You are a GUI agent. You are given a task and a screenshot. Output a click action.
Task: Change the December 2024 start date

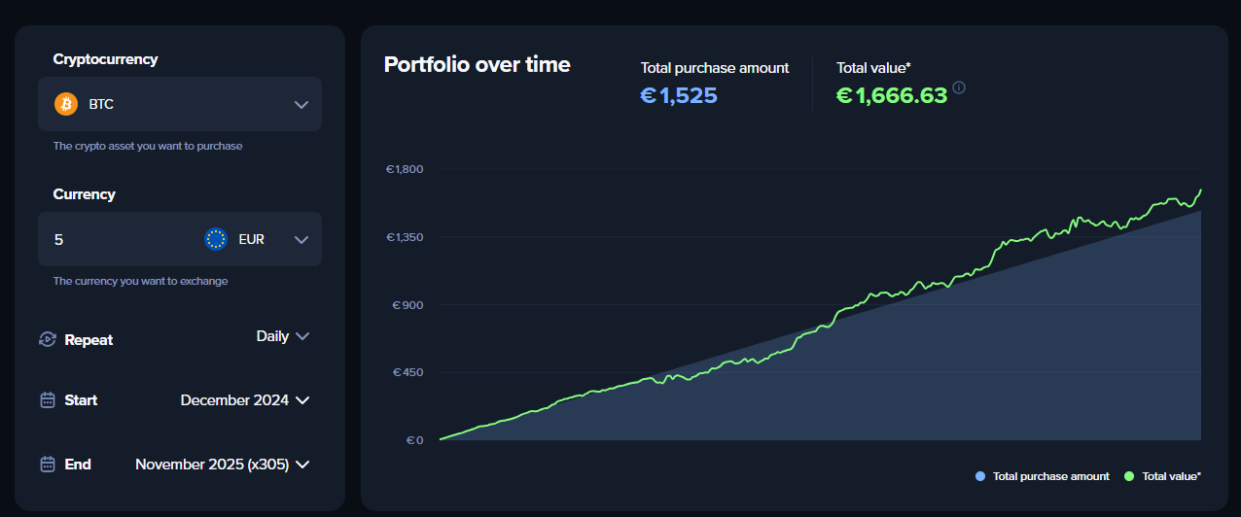[x=244, y=400]
